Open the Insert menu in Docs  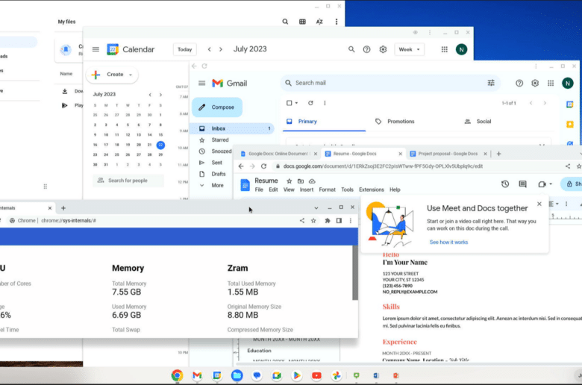306,190
